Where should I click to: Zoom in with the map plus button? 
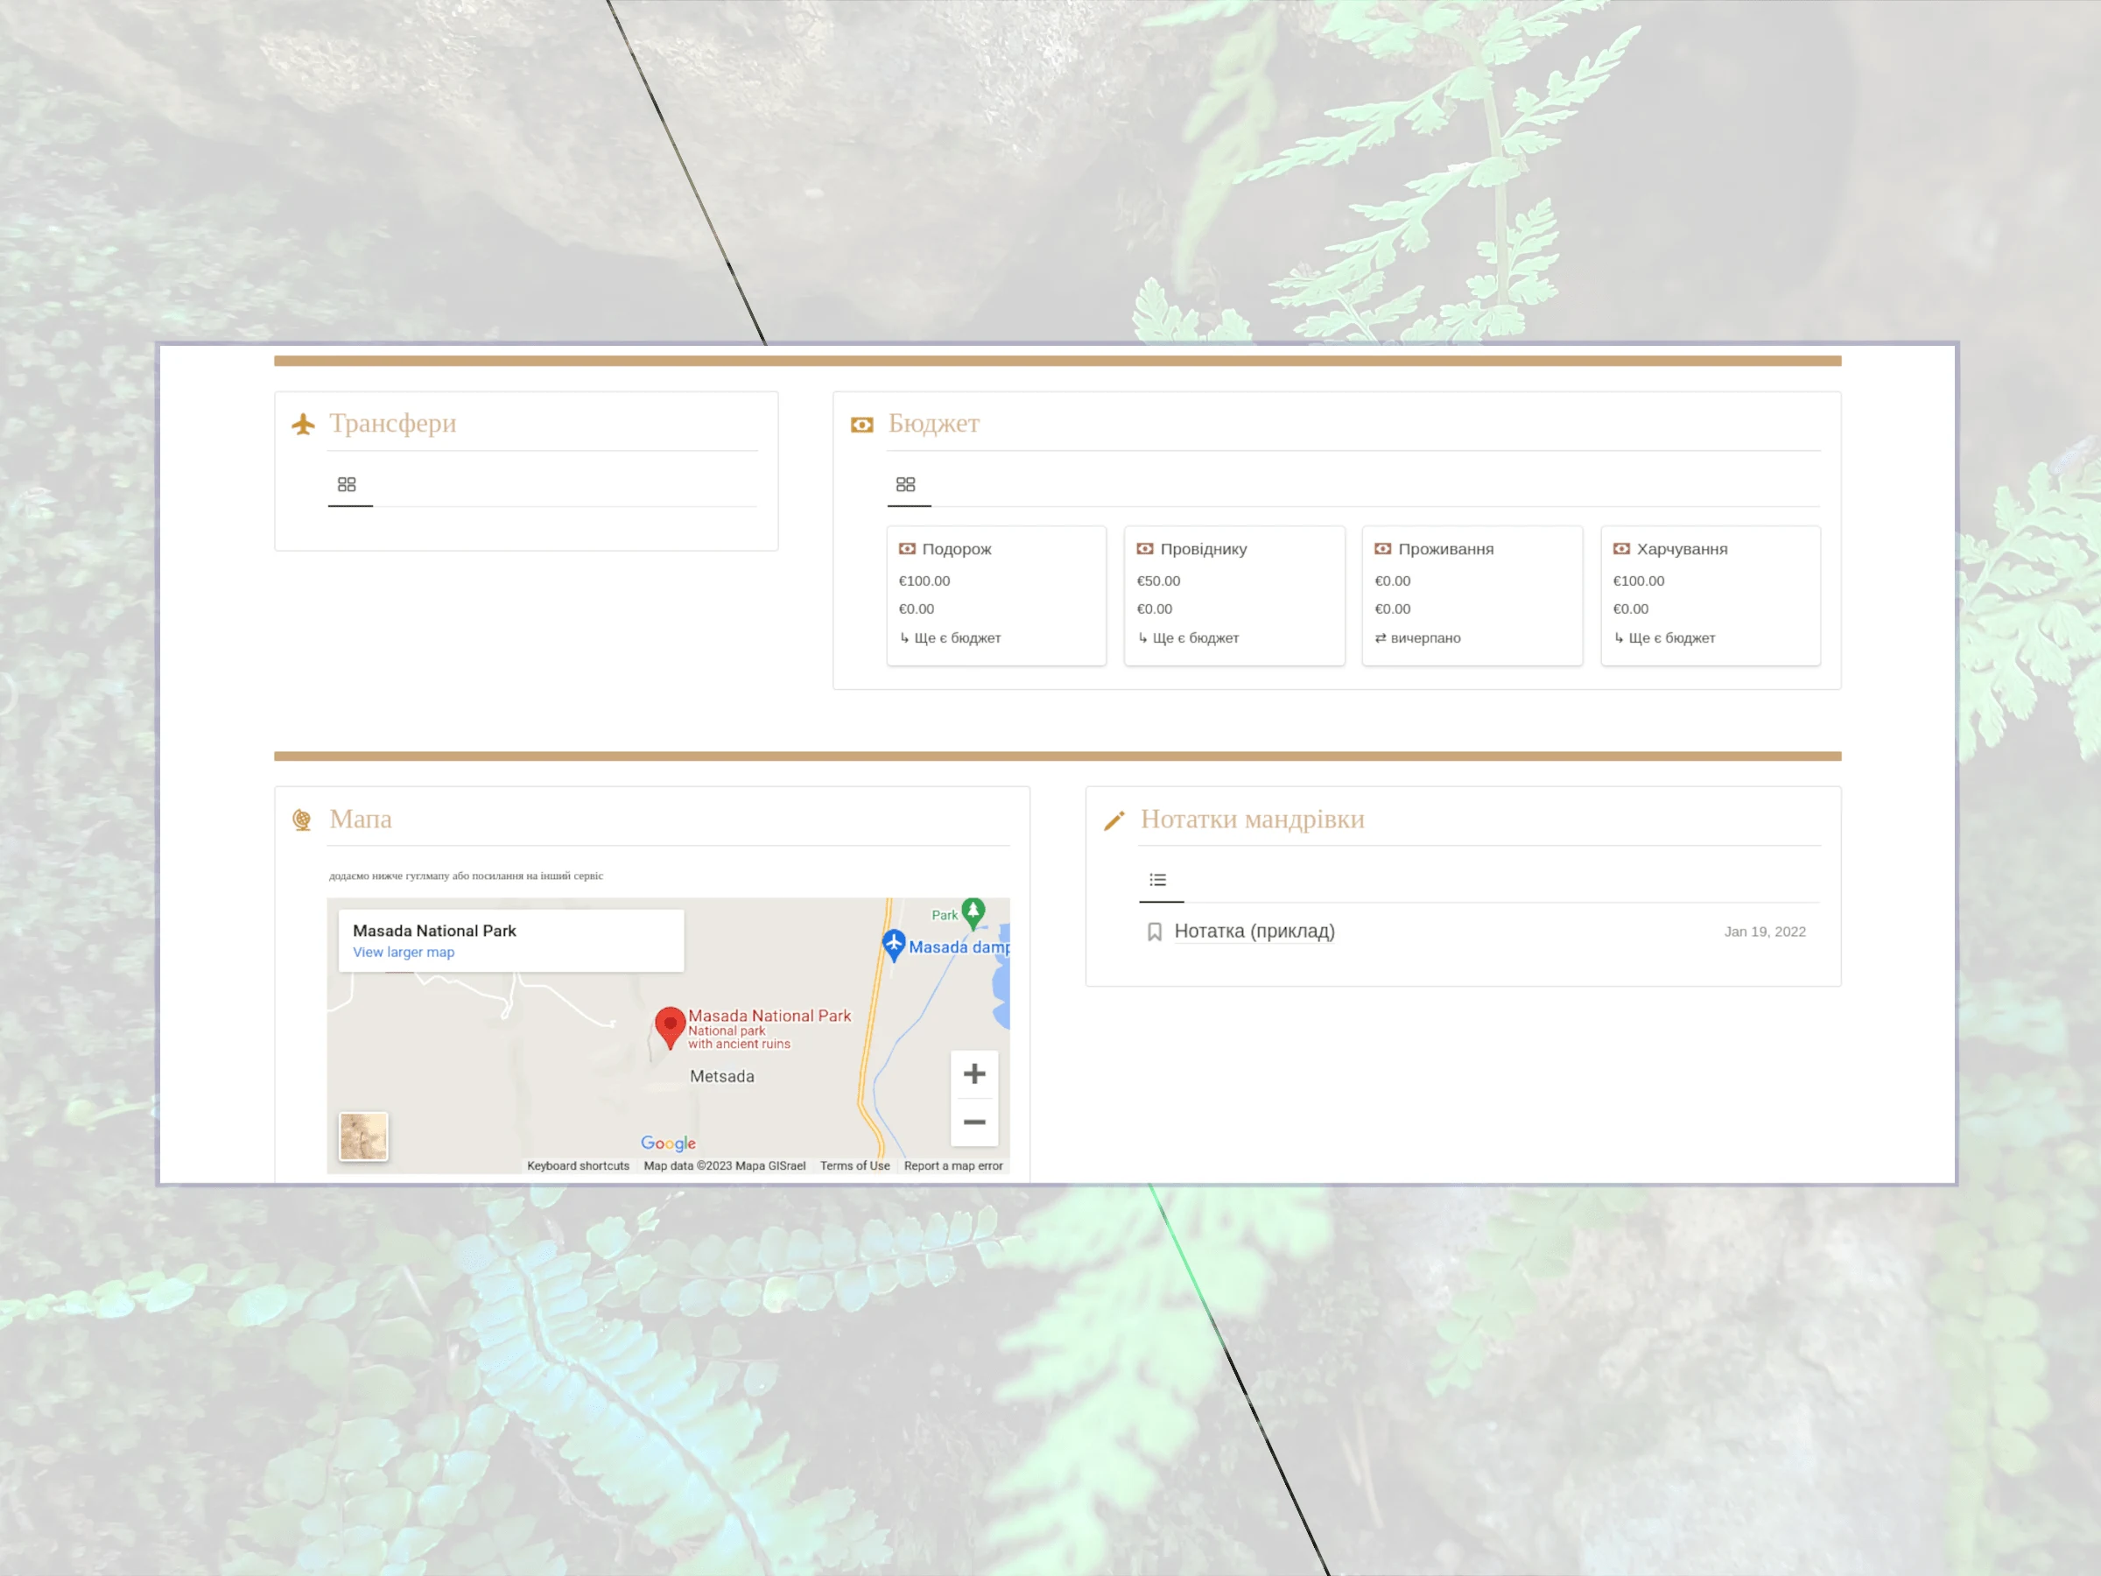point(974,1073)
